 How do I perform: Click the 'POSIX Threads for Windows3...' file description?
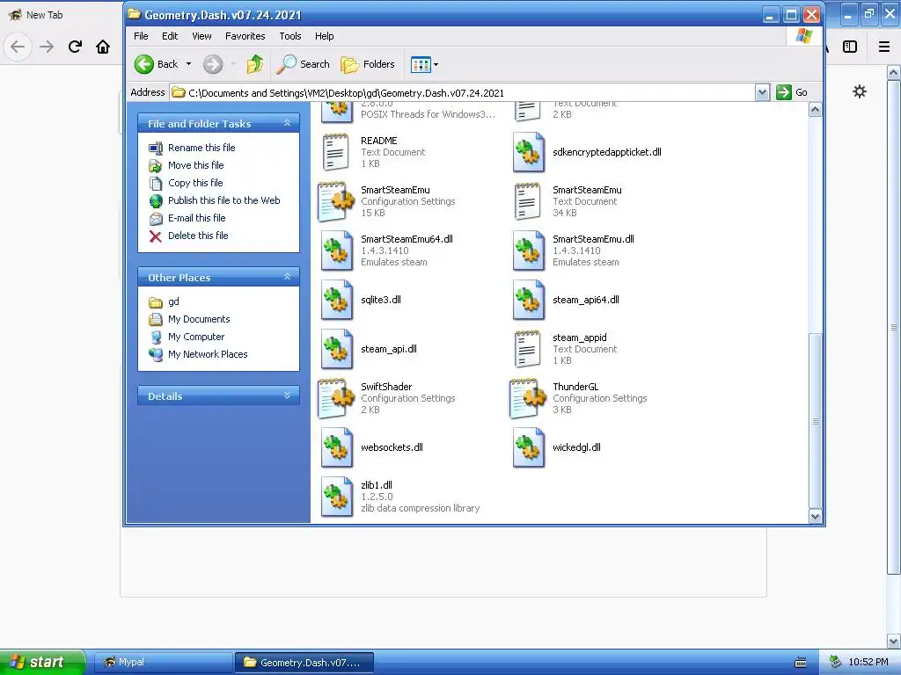click(x=428, y=114)
